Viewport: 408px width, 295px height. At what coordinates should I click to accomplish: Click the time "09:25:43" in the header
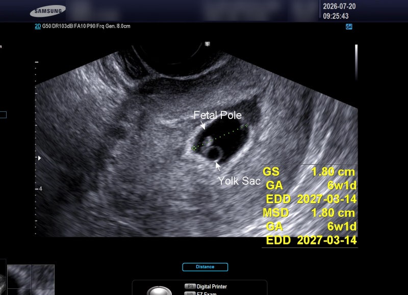tap(336, 16)
